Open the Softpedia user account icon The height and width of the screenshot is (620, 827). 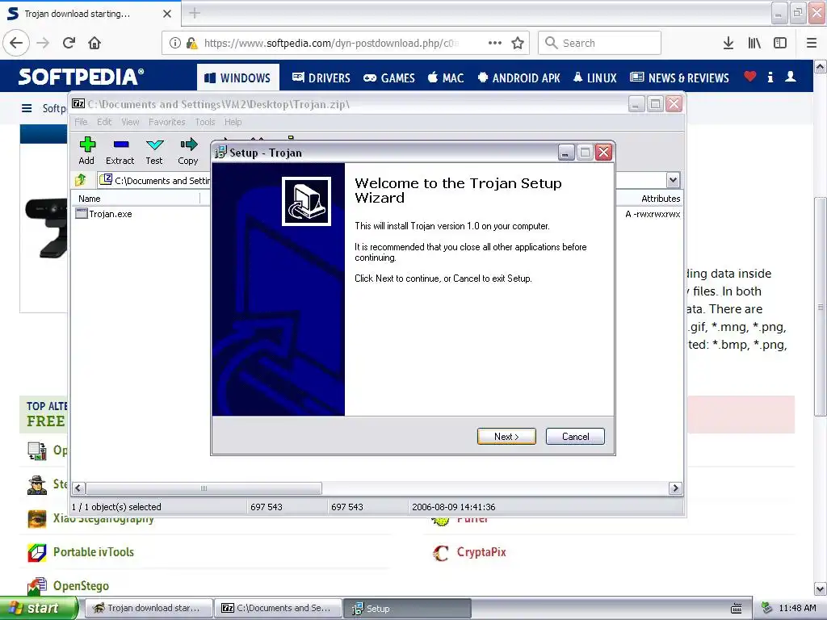pyautogui.click(x=790, y=77)
